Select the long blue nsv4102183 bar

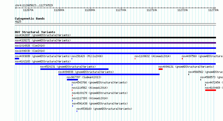[115, 64]
